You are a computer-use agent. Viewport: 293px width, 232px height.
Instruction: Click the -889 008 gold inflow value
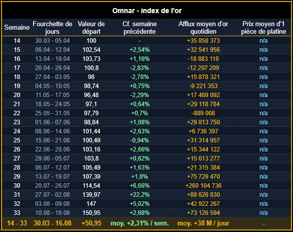203,113
